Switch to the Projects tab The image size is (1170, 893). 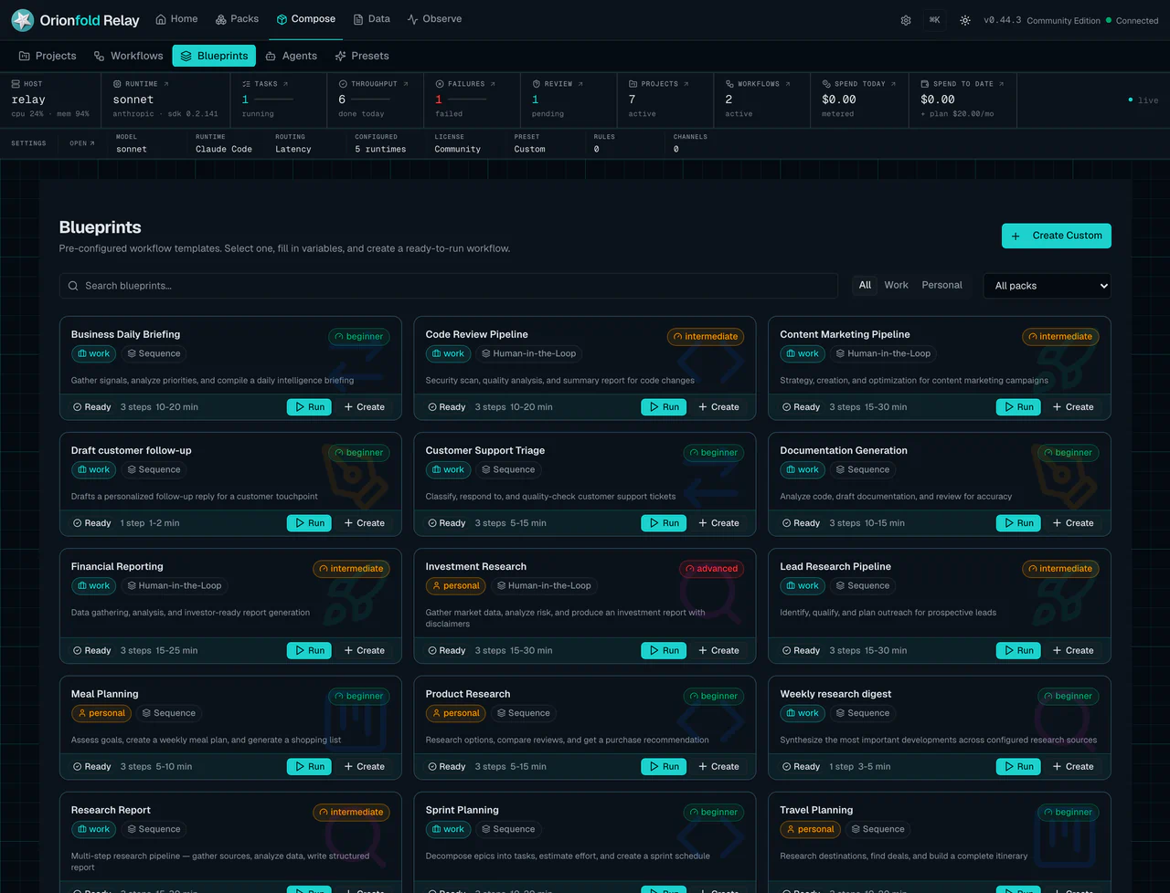(48, 56)
